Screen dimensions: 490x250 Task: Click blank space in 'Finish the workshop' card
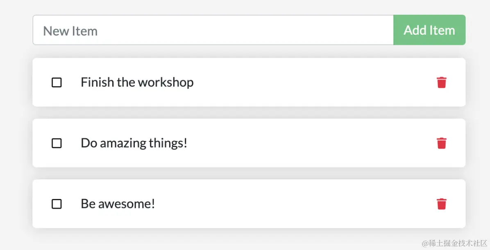(311, 83)
